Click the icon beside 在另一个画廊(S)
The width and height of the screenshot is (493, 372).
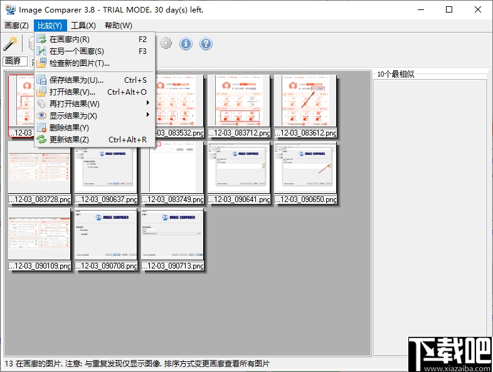(41, 51)
